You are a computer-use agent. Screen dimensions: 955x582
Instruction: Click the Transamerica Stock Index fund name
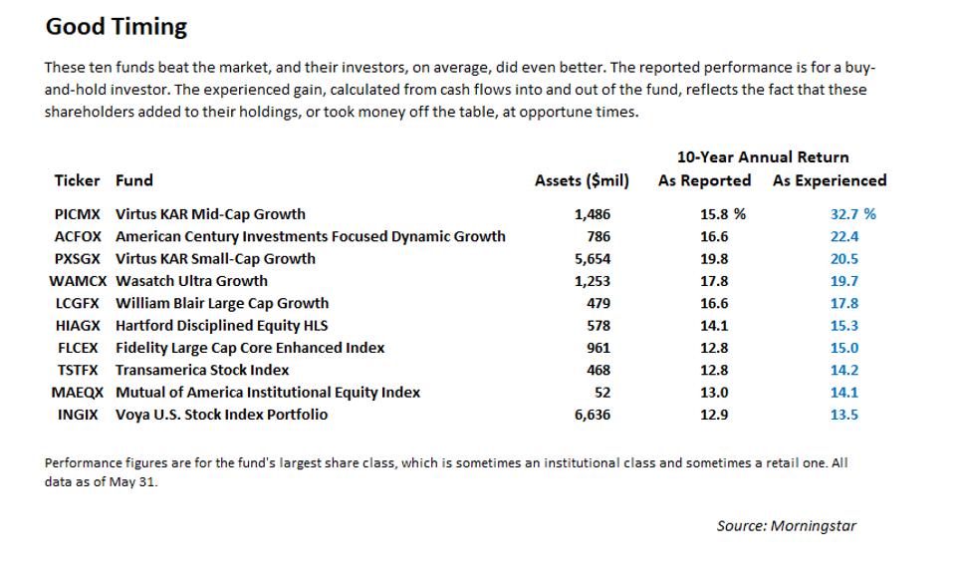[x=202, y=370]
